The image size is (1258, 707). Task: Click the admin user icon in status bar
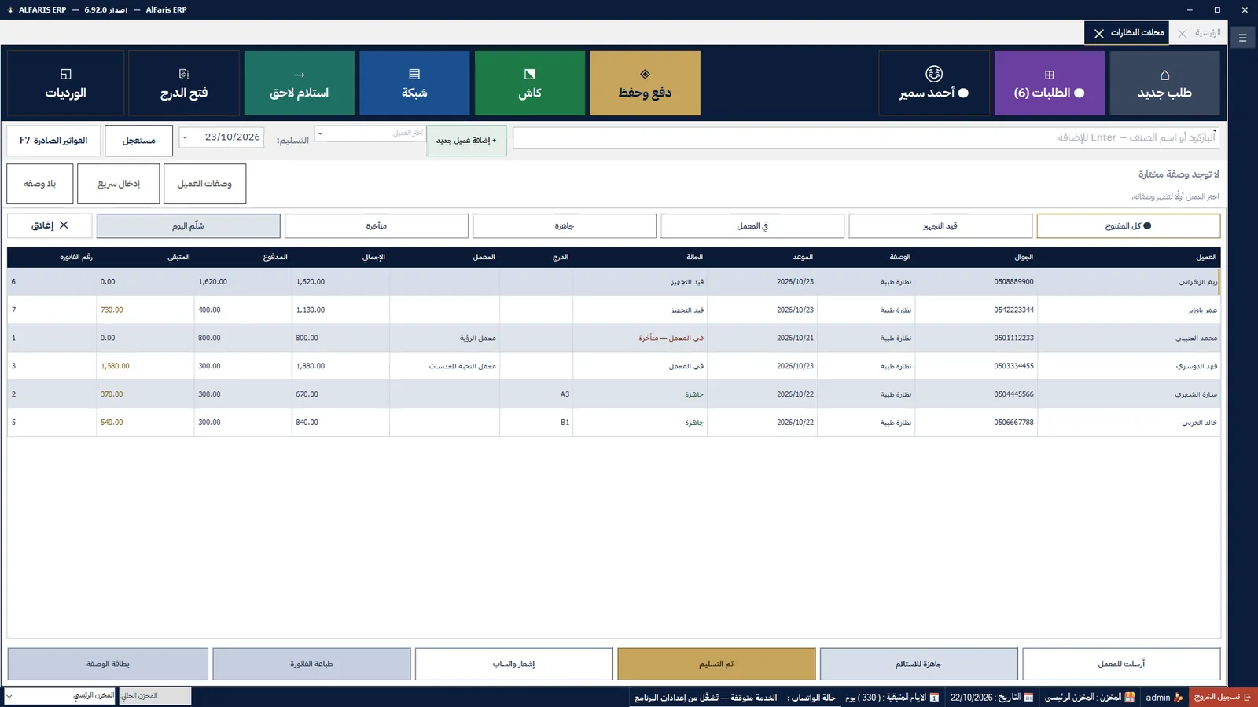pyautogui.click(x=1178, y=697)
